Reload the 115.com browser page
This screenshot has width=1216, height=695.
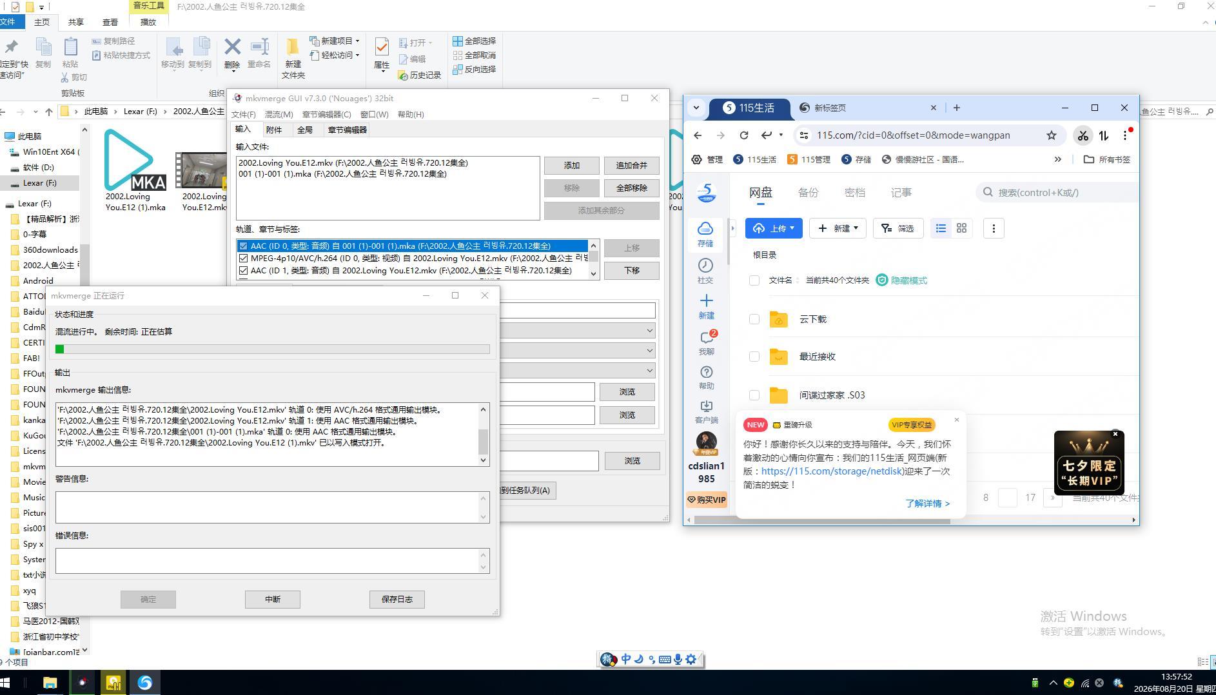744,135
